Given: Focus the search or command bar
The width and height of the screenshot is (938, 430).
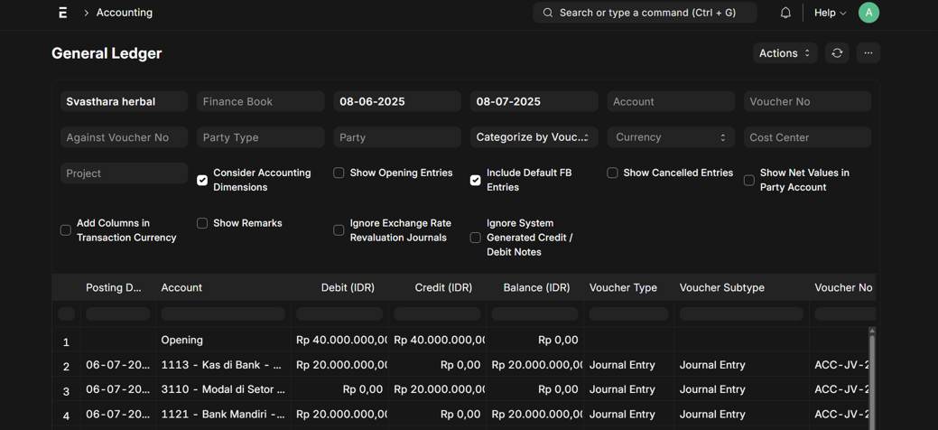Looking at the screenshot, I should pos(645,13).
